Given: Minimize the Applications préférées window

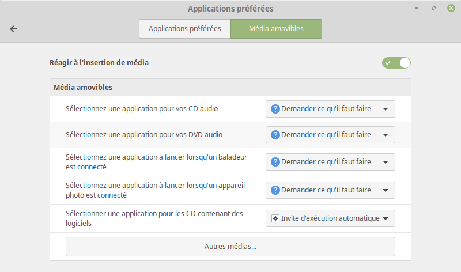Looking at the screenshot, I should [x=417, y=8].
